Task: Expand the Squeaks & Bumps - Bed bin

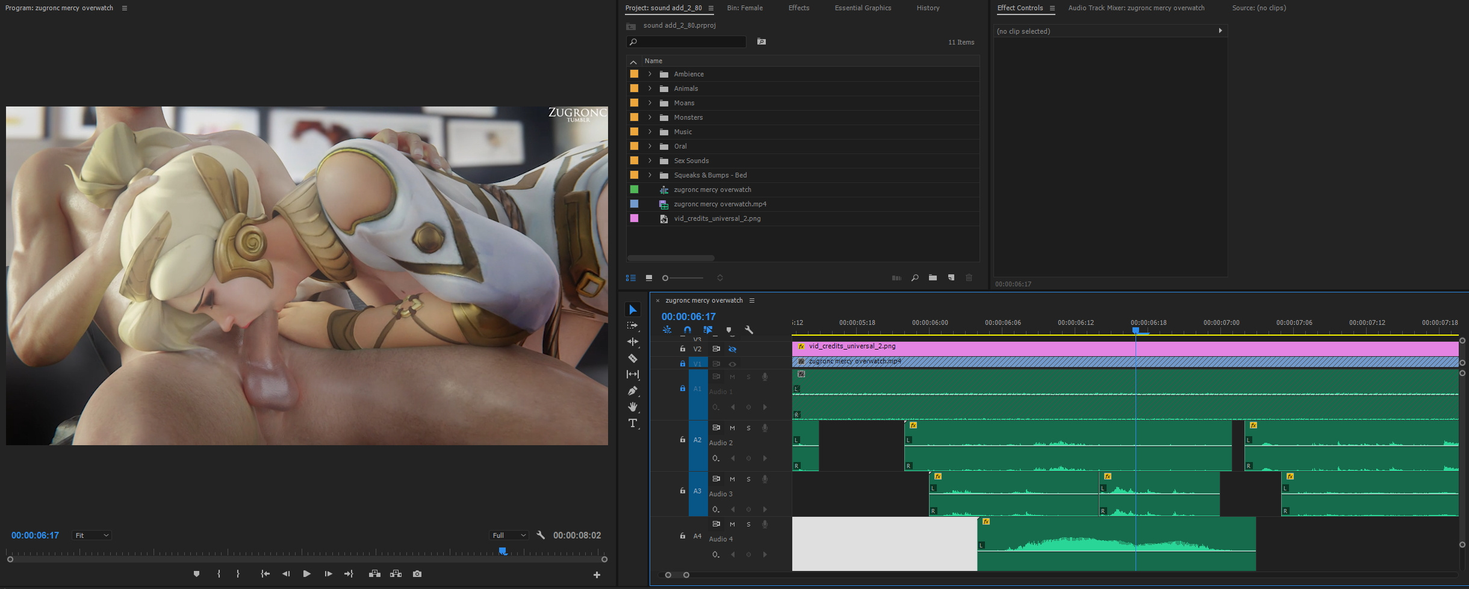Action: [x=650, y=175]
